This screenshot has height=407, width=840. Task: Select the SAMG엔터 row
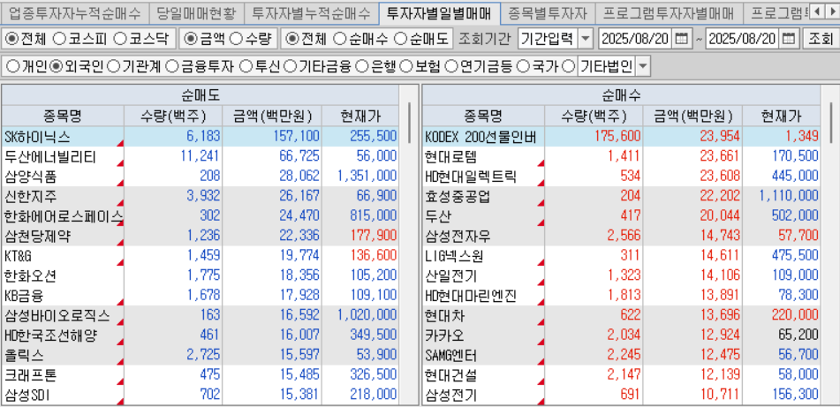click(622, 356)
